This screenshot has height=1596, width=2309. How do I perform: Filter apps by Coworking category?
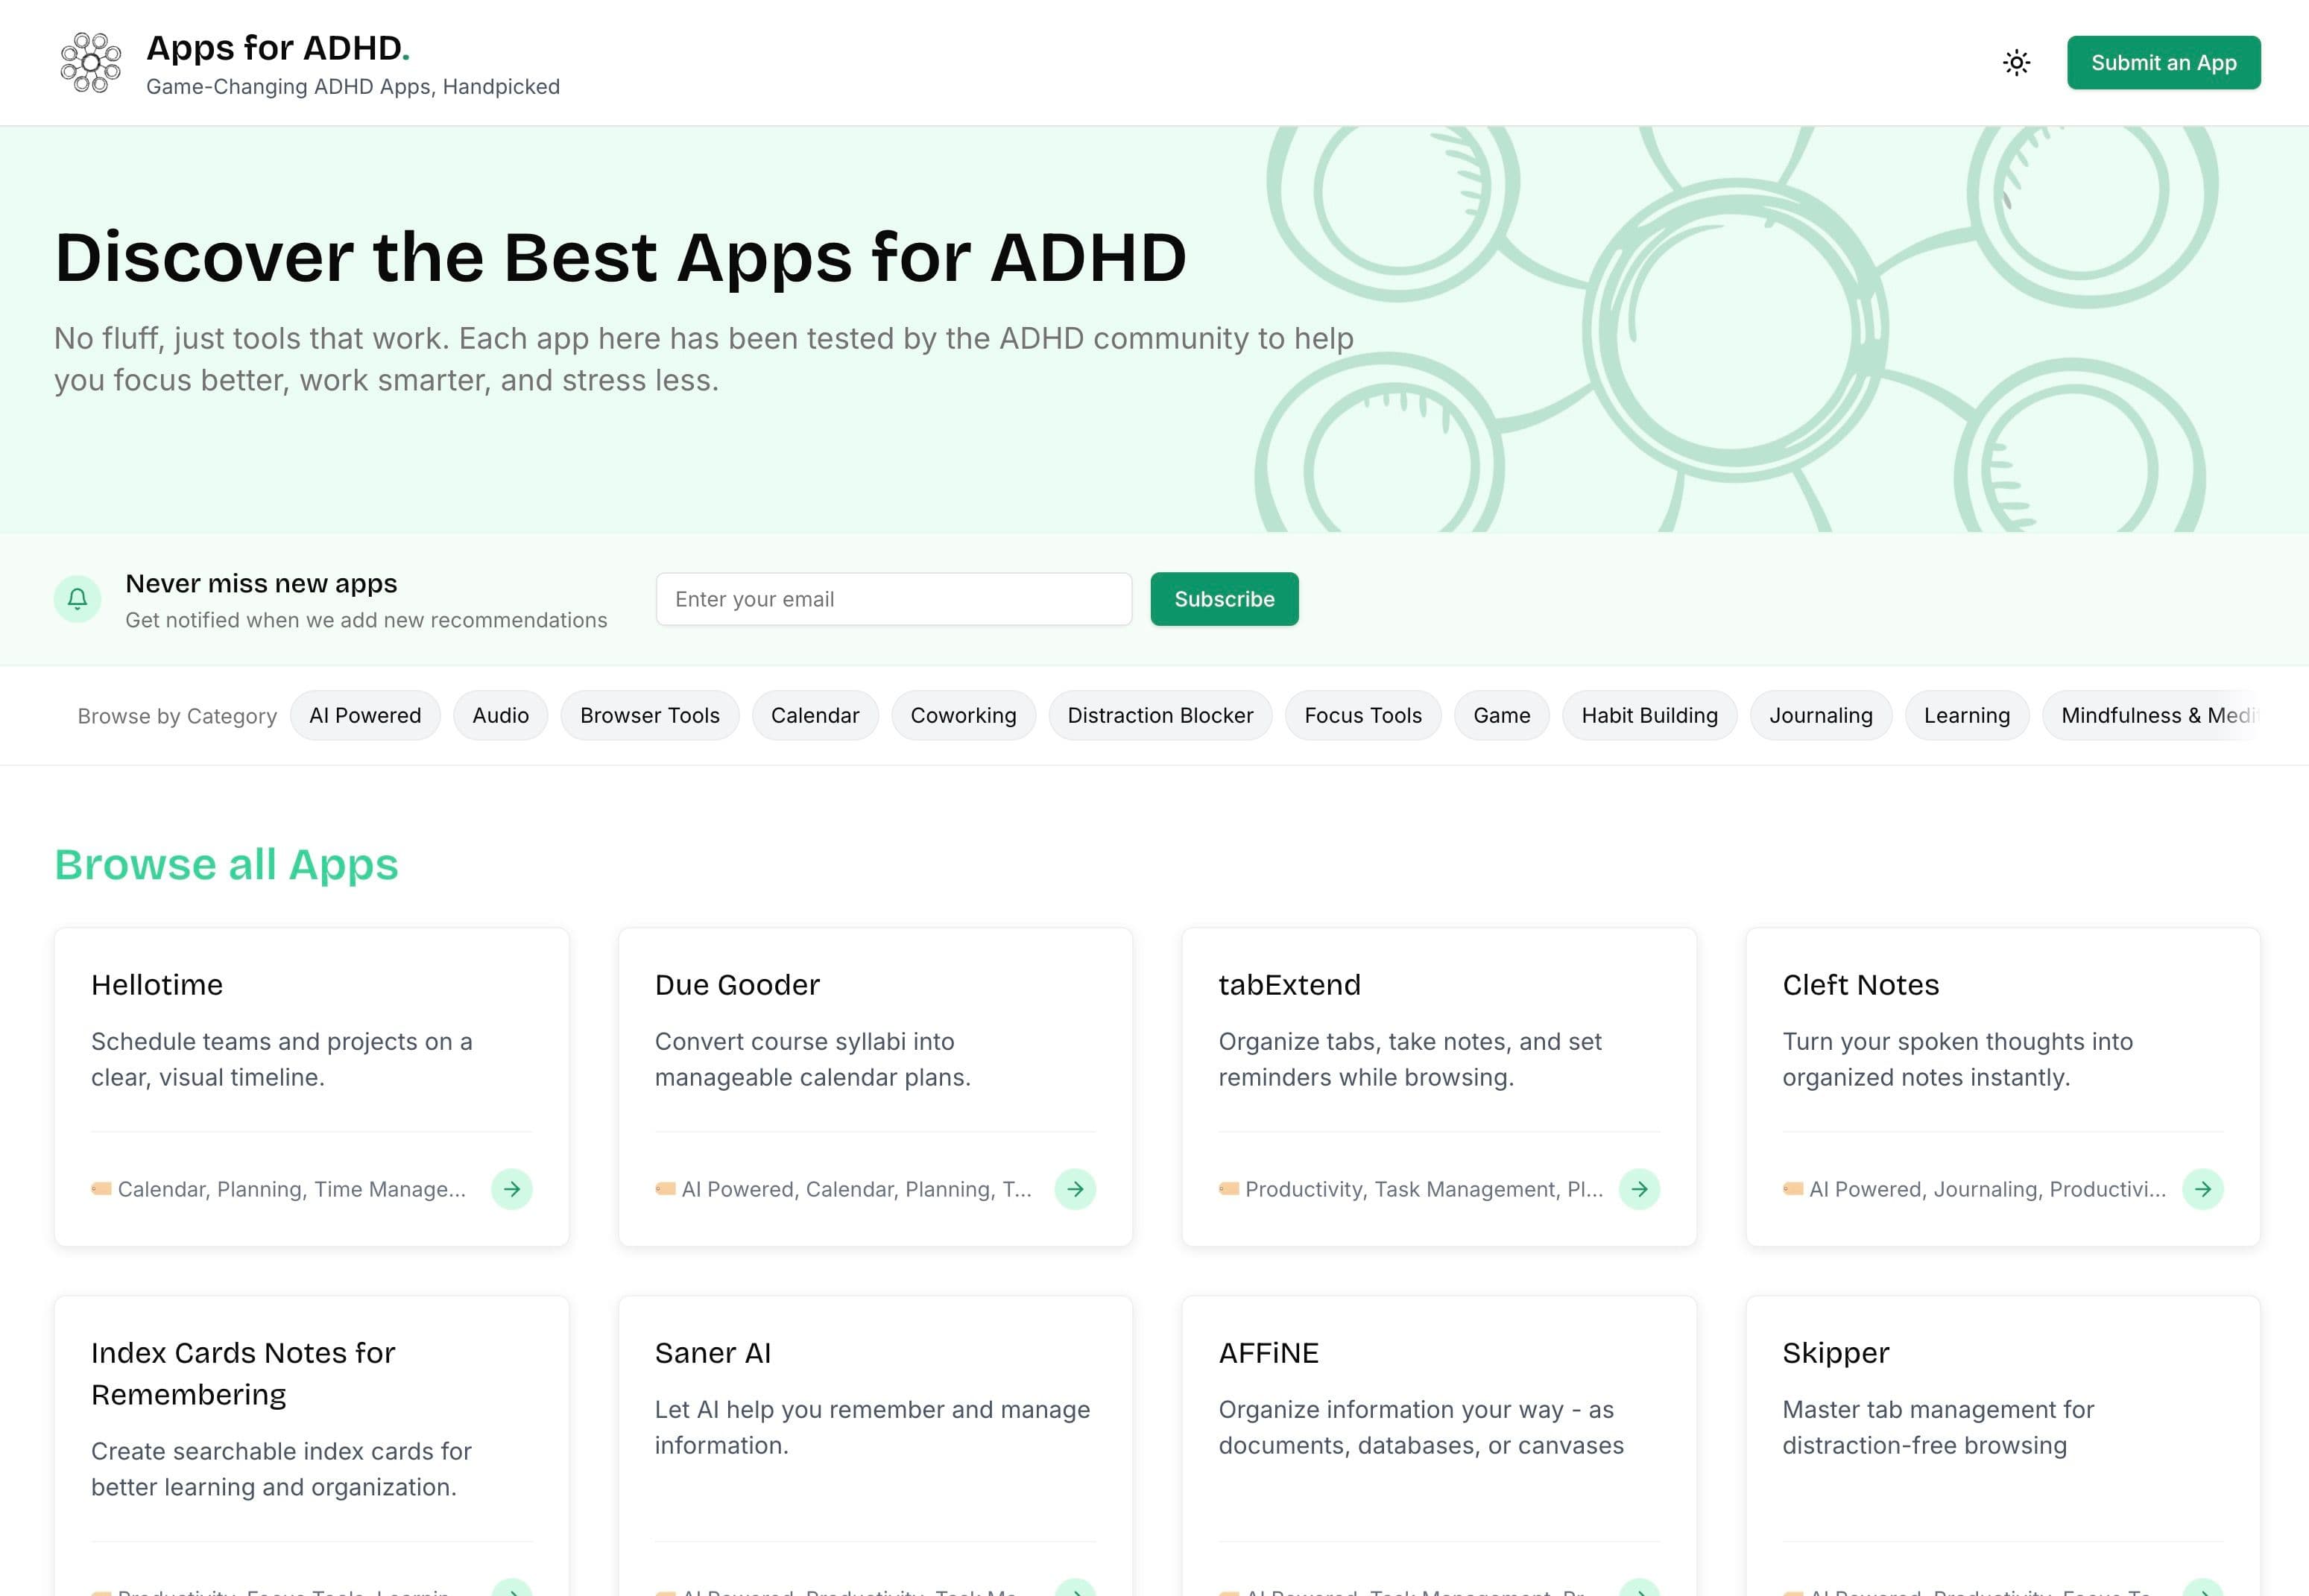click(x=963, y=715)
